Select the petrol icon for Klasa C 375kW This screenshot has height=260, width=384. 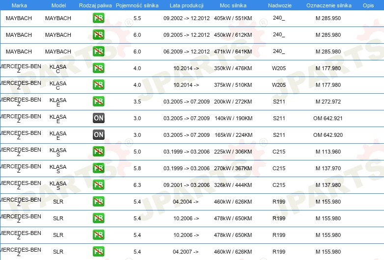[x=98, y=85]
